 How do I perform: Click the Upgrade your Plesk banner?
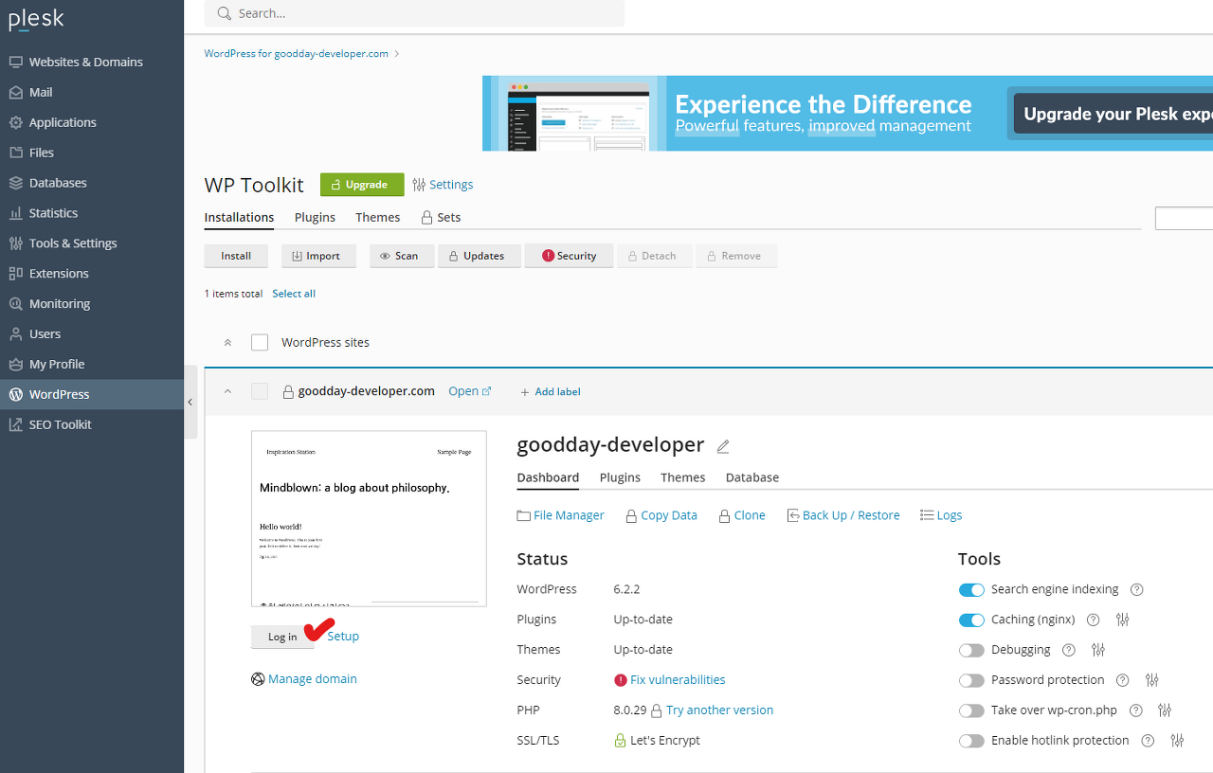1113,114
